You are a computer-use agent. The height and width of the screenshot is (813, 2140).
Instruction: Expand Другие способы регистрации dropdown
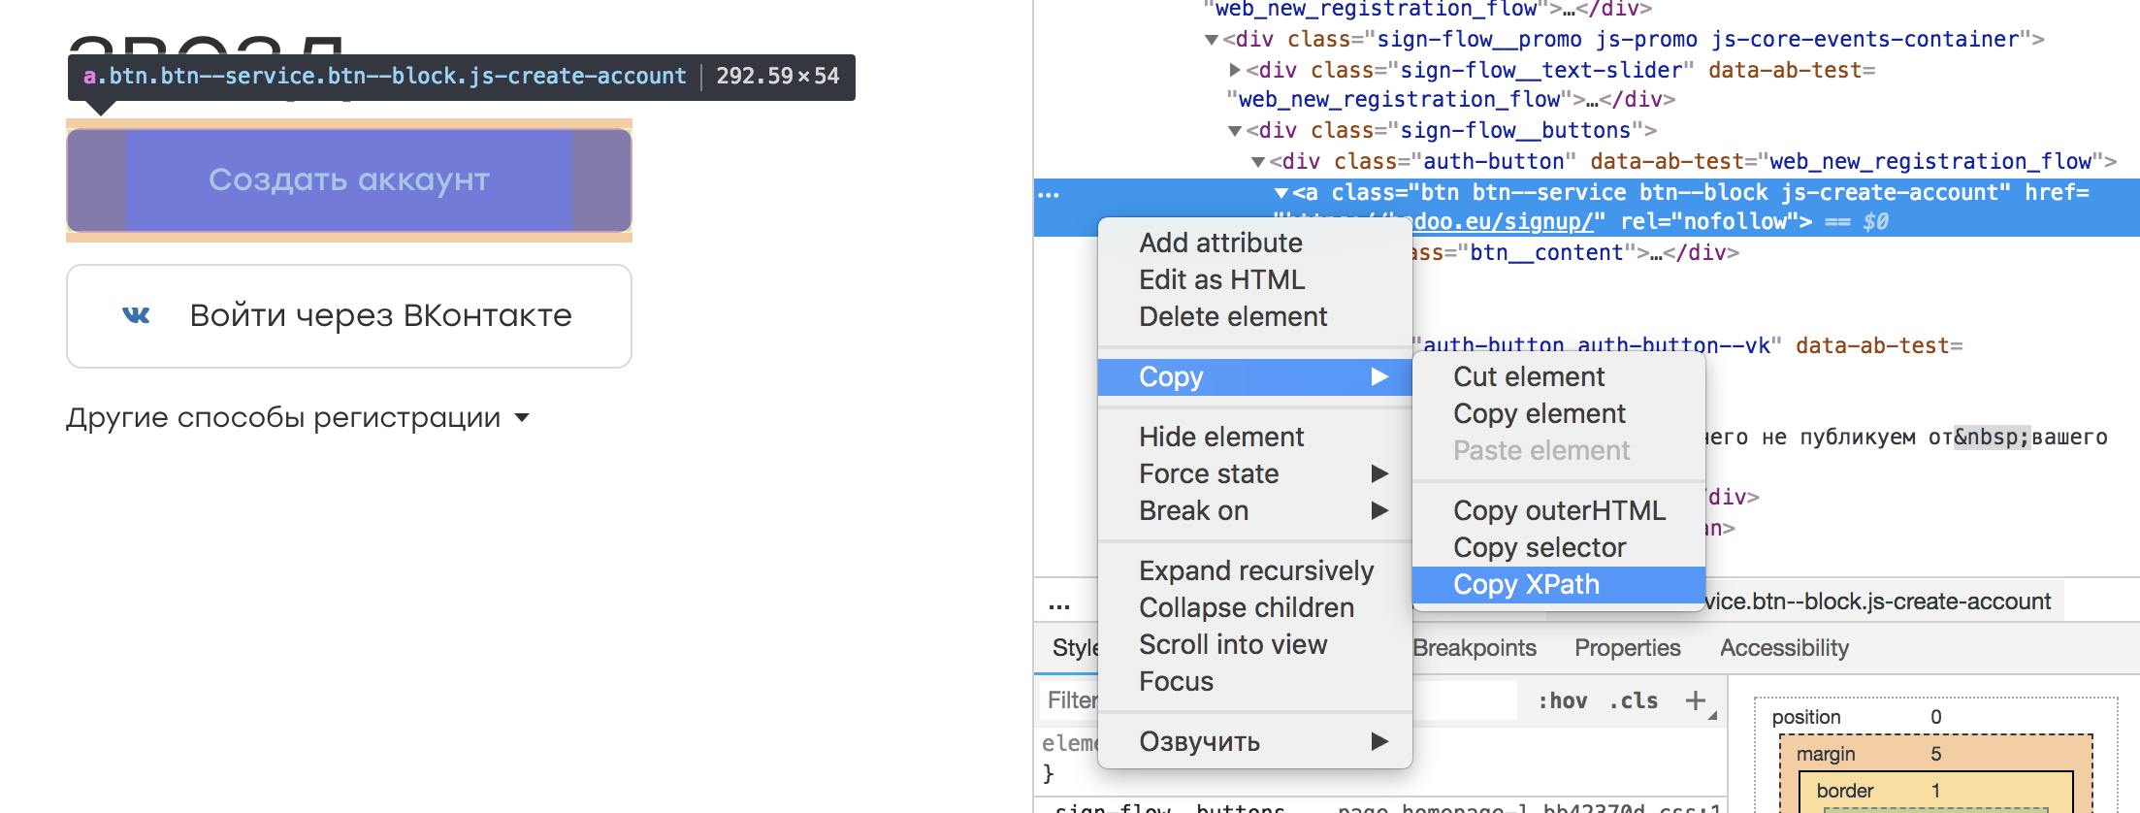298,418
